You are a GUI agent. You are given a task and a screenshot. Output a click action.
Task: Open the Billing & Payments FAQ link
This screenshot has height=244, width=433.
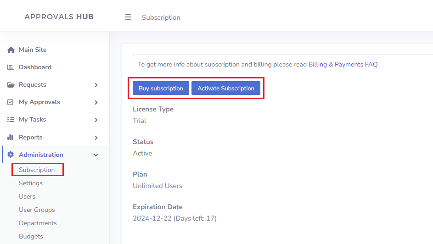(x=343, y=65)
